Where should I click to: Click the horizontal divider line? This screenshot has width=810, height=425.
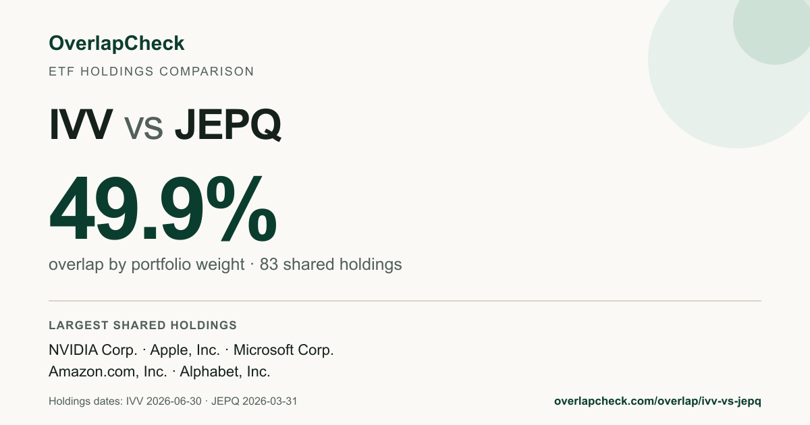click(x=405, y=301)
